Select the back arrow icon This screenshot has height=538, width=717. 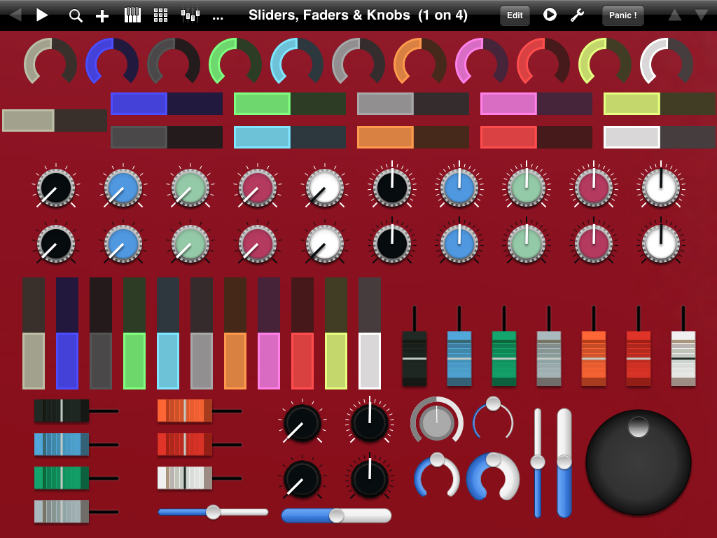pyautogui.click(x=14, y=15)
